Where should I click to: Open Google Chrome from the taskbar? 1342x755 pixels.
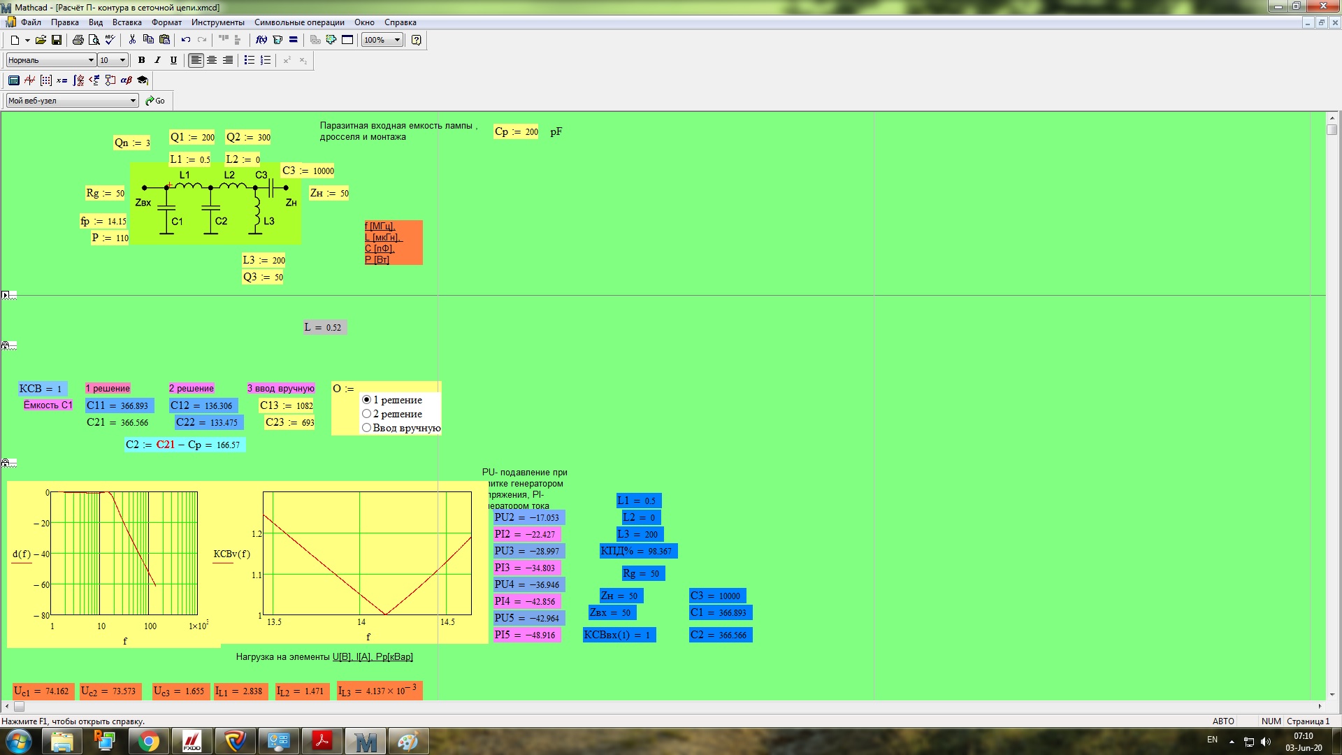pos(147,741)
